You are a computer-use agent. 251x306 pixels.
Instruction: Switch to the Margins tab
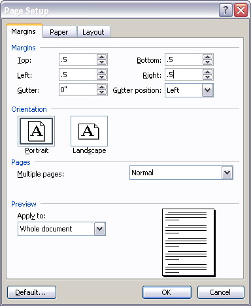click(24, 31)
